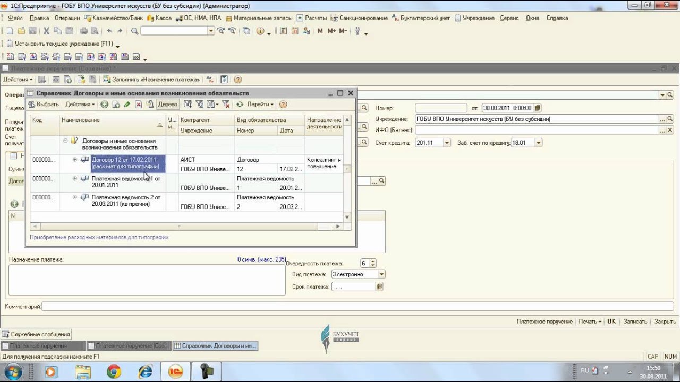Click the green Refresh icon in Справочник toolbar

pos(240,105)
